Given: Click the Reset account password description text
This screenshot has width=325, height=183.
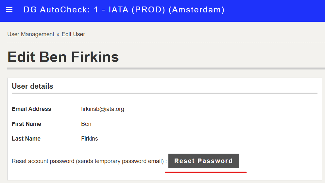Looking at the screenshot, I should (x=89, y=161).
